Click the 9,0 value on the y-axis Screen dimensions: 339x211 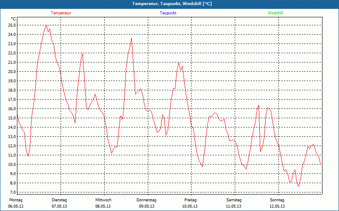(x=13, y=174)
